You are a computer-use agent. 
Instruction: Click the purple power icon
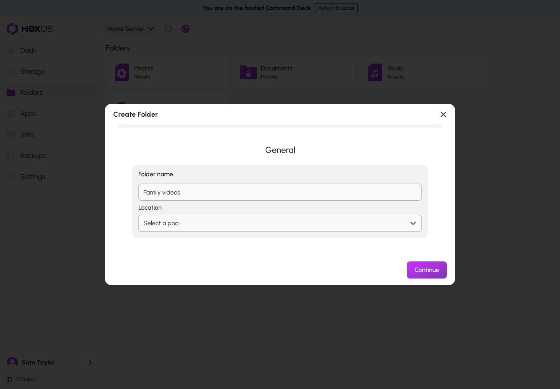(185, 29)
